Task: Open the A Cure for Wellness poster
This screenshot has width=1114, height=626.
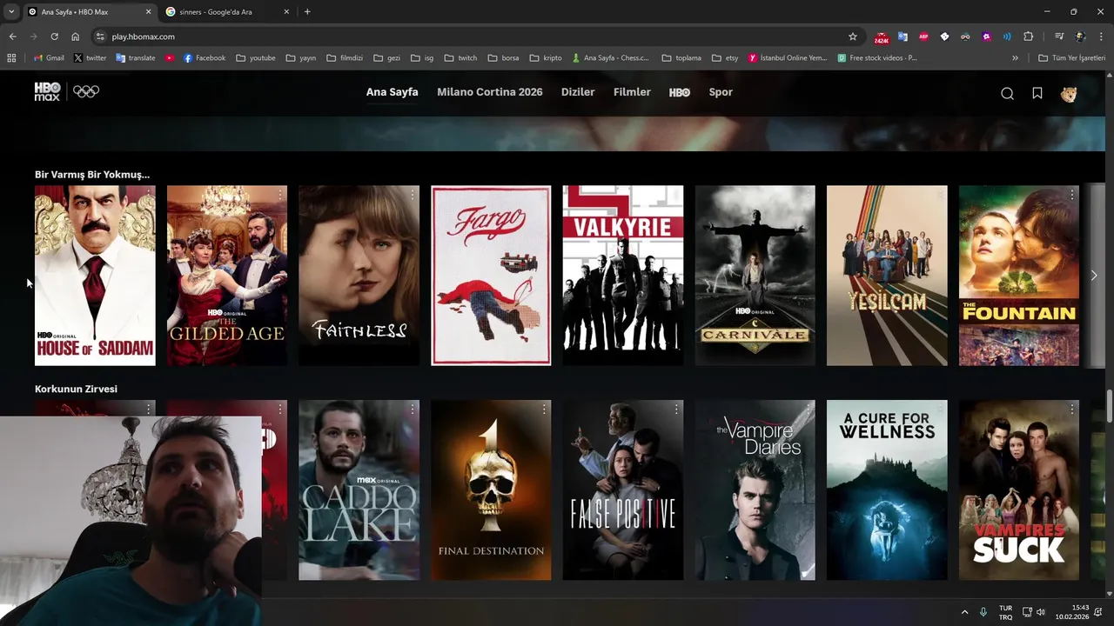Action: tap(887, 490)
